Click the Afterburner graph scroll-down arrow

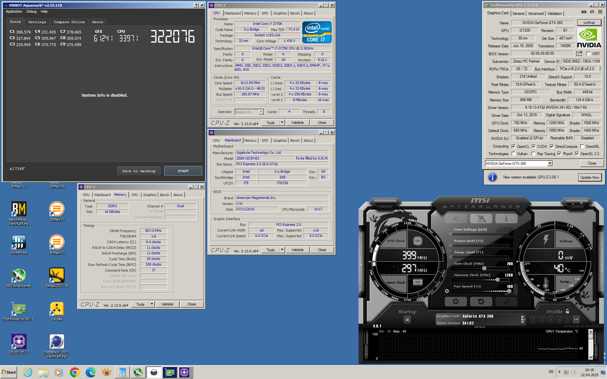point(591,358)
